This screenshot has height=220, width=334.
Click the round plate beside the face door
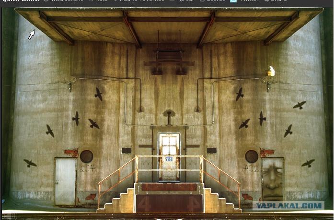252,156
